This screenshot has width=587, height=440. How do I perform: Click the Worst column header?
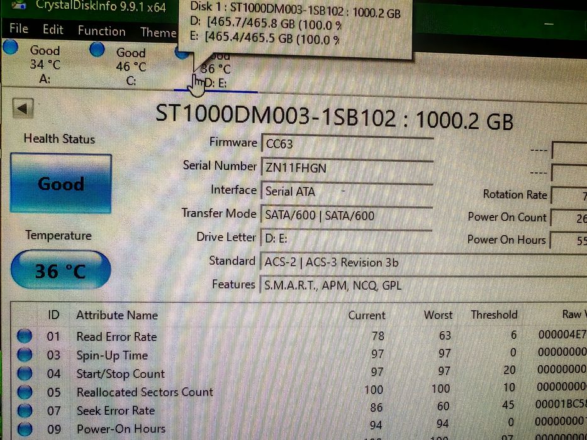(438, 315)
